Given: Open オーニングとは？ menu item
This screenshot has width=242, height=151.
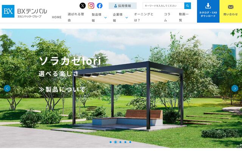Looking at the screenshot, I should click(x=144, y=17).
